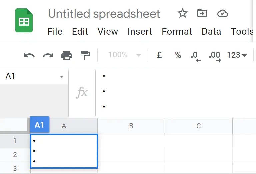Open the Google Sheets home icon
The width and height of the screenshot is (256, 174).
(x=24, y=20)
